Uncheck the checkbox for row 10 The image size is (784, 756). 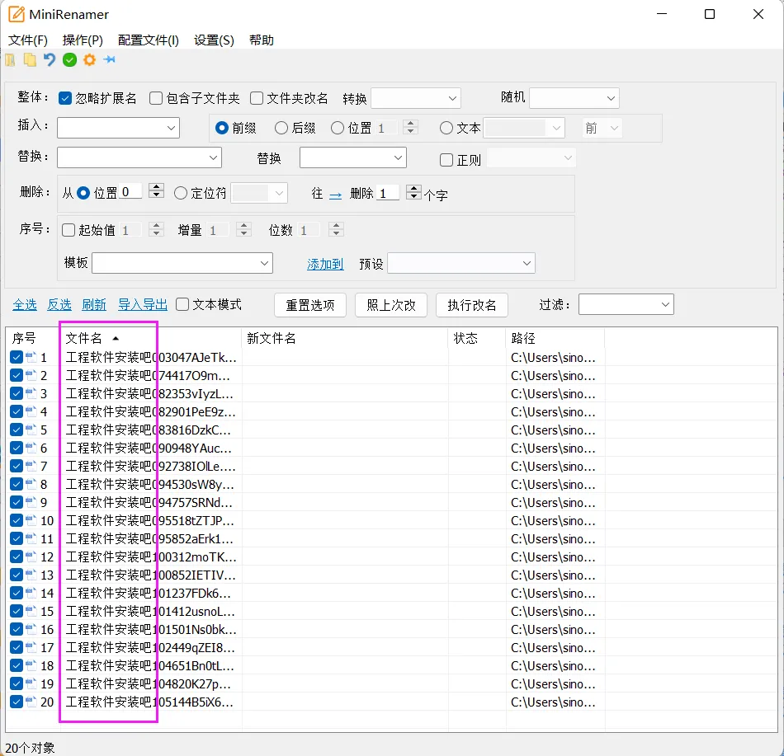(x=16, y=520)
